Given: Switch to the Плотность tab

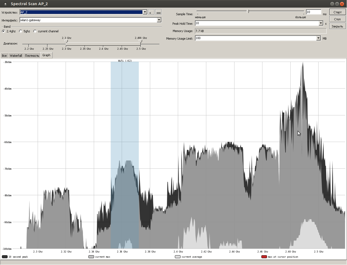Looking at the screenshot, I should coord(32,56).
